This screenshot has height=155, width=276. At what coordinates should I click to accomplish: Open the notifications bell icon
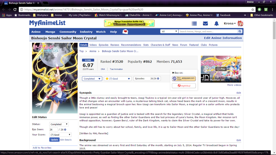click(x=216, y=23)
